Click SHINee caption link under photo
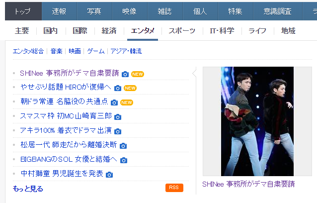The image size is (317, 203). coord(248,184)
